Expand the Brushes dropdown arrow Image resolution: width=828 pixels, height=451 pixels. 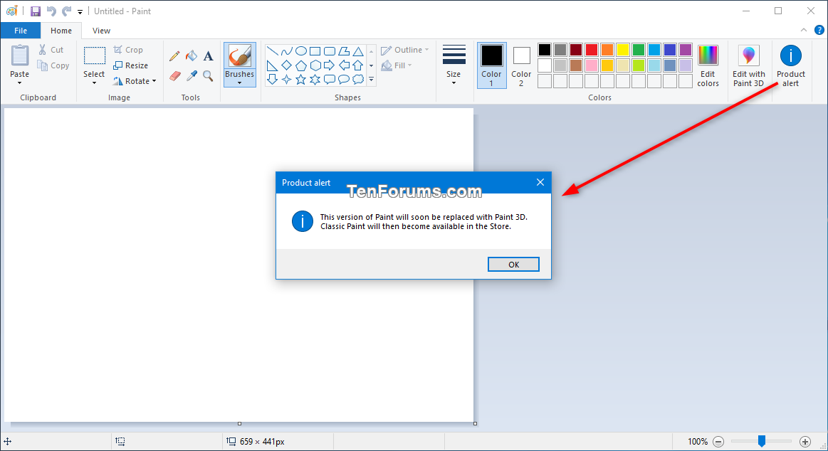pos(239,83)
